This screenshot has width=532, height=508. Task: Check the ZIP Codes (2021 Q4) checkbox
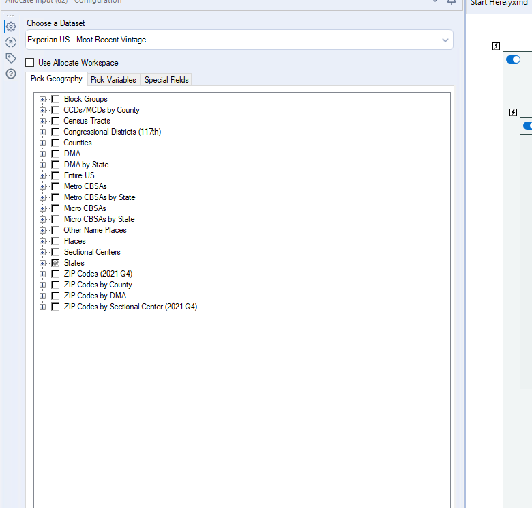click(x=56, y=274)
